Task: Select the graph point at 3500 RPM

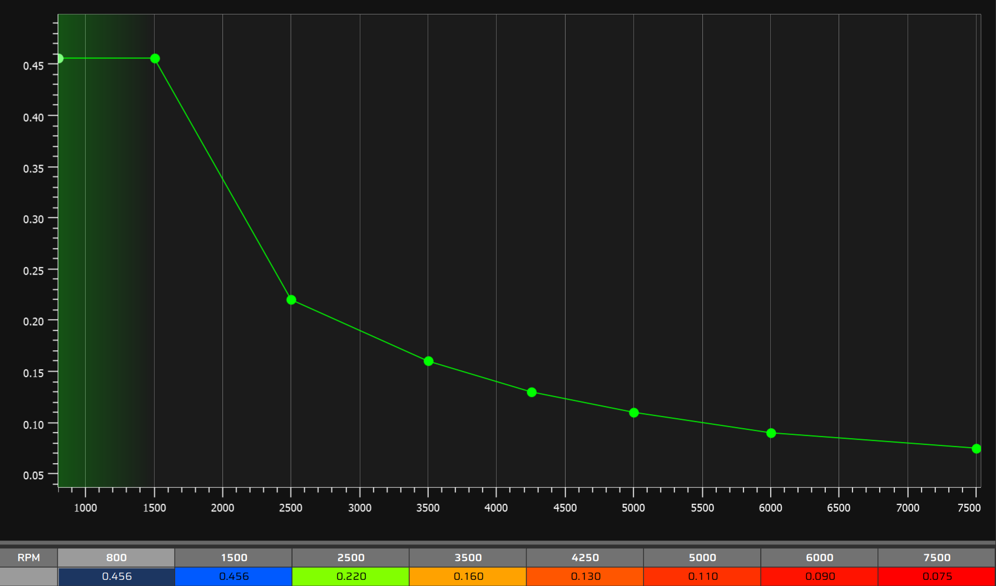Action: tap(429, 361)
